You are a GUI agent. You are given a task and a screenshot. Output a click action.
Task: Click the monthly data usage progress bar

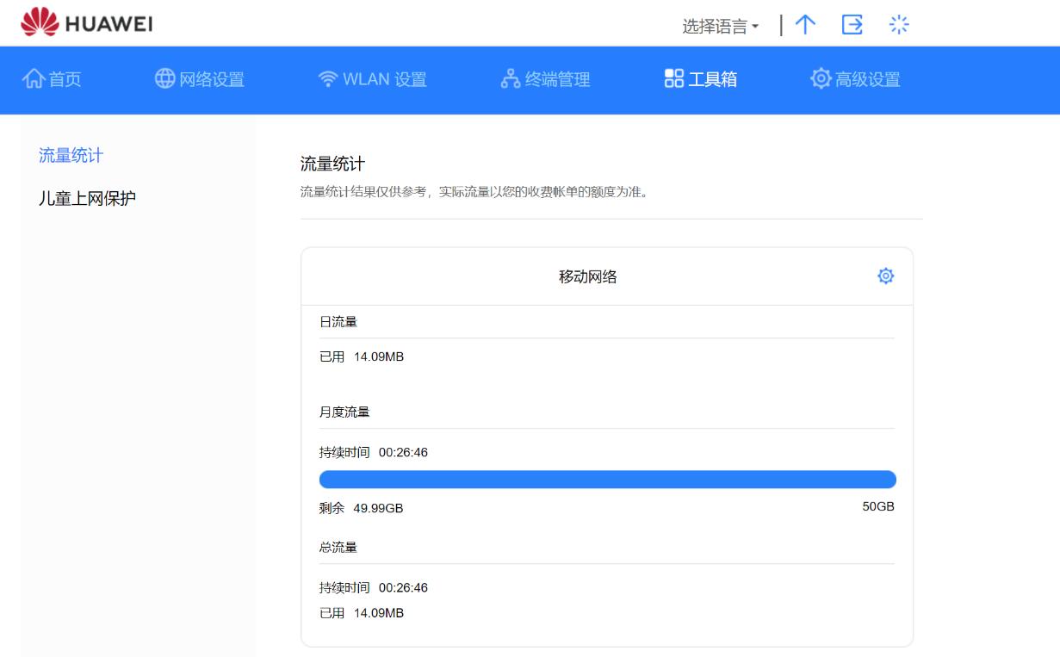point(607,478)
